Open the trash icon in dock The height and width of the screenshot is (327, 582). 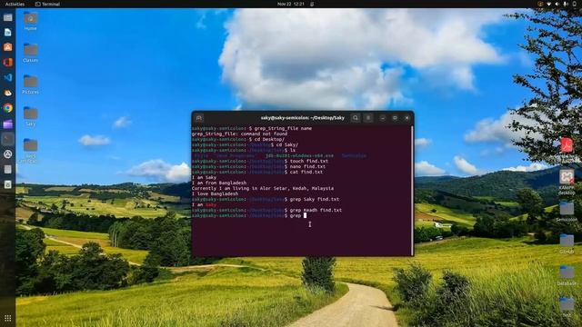[x=8, y=184]
